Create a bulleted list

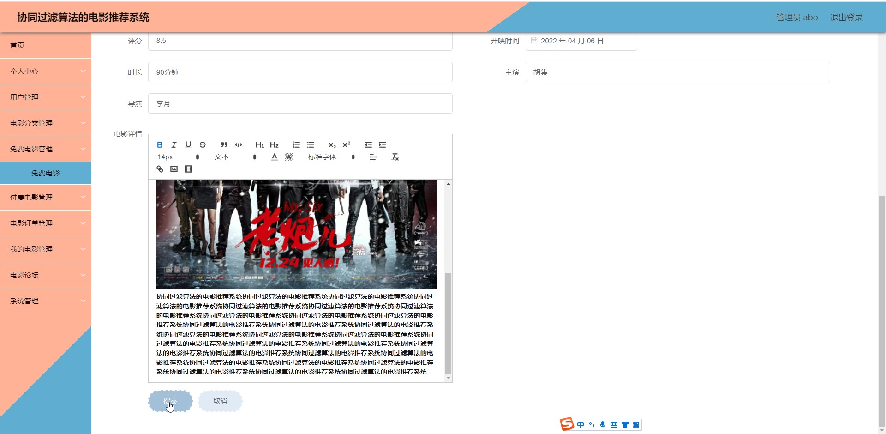[311, 145]
